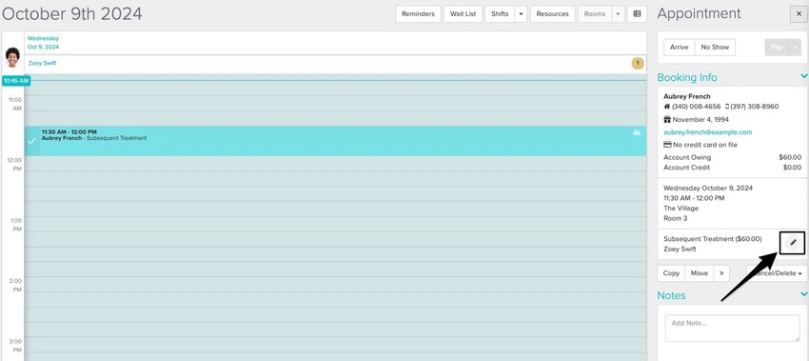Screen dimensions: 809x361
Task: Click the Aubrey French name in Booking Info
Action: point(687,96)
